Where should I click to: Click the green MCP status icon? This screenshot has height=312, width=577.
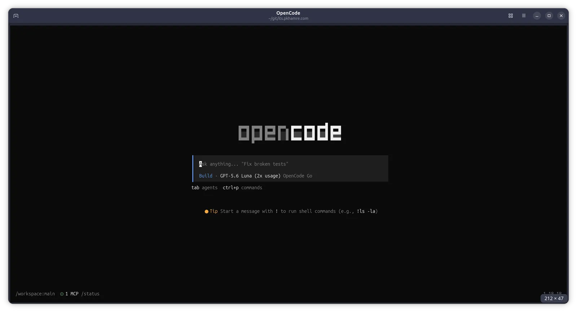pos(62,294)
